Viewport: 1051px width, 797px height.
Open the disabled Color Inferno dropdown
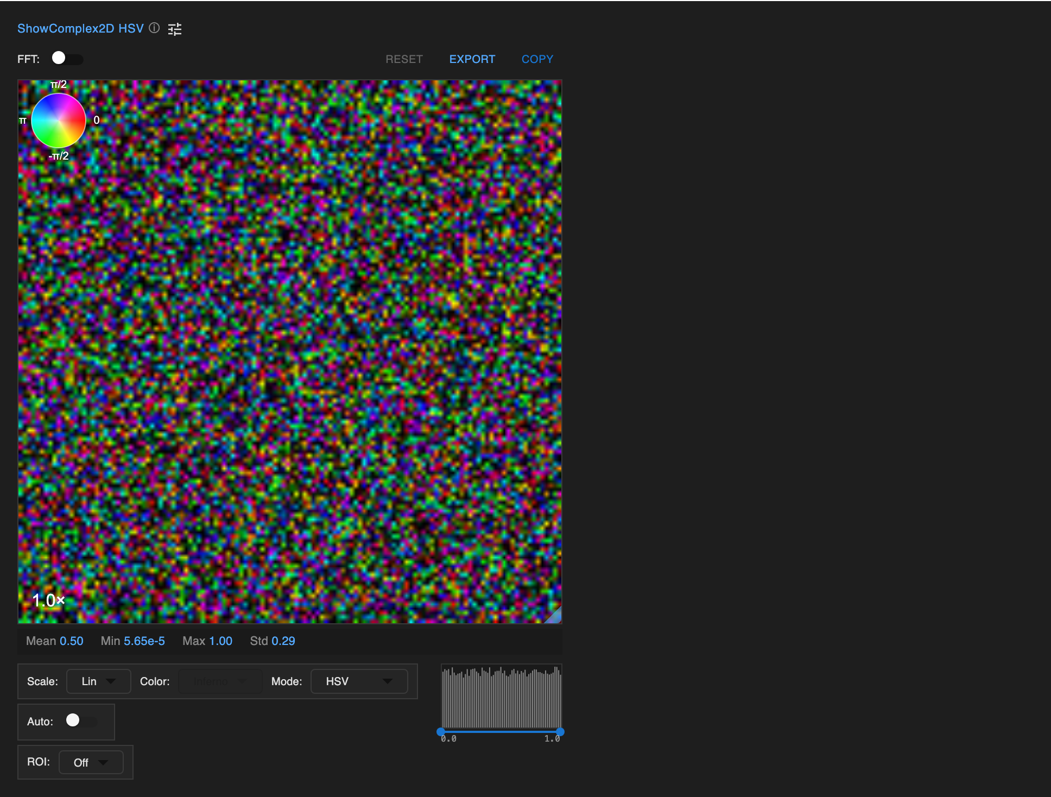pos(220,681)
